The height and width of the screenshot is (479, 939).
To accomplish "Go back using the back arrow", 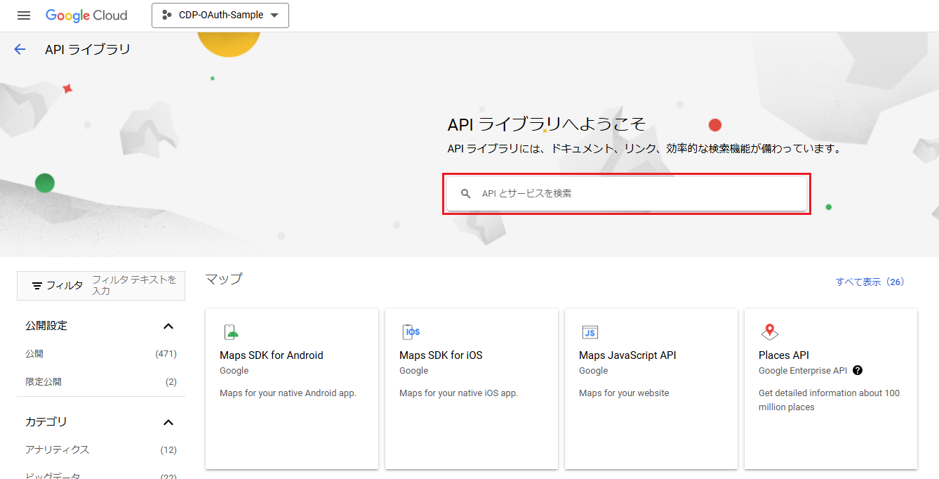I will point(20,49).
